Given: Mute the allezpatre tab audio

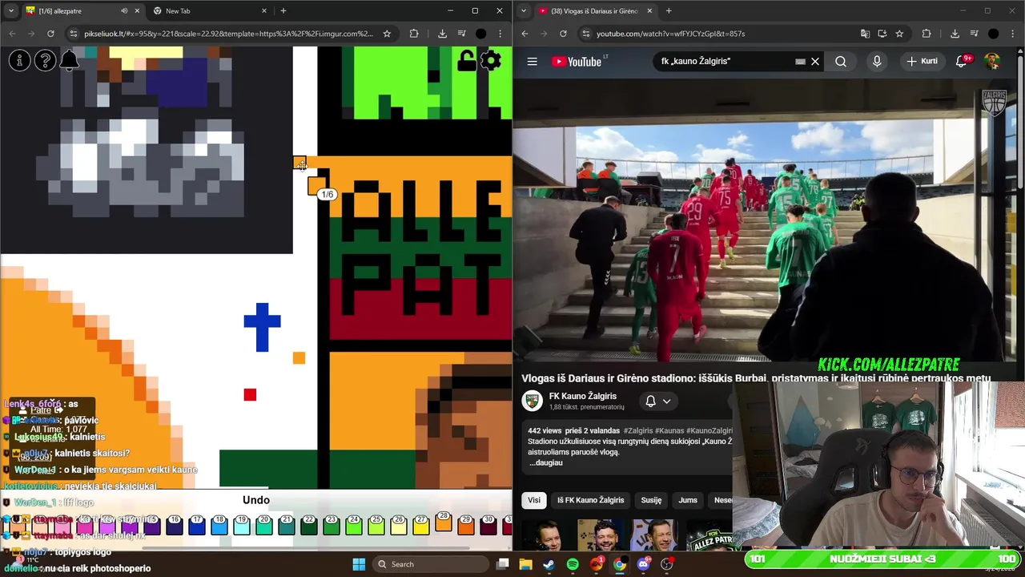Looking at the screenshot, I should 124,11.
